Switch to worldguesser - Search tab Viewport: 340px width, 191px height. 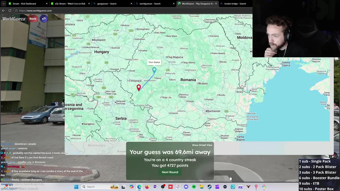point(150,4)
